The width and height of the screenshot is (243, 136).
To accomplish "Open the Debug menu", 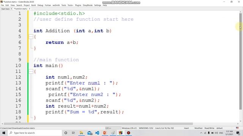I will point(40,5).
